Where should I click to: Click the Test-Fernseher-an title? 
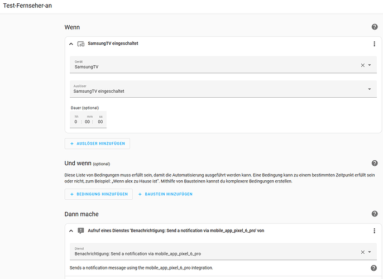pyautogui.click(x=27, y=6)
